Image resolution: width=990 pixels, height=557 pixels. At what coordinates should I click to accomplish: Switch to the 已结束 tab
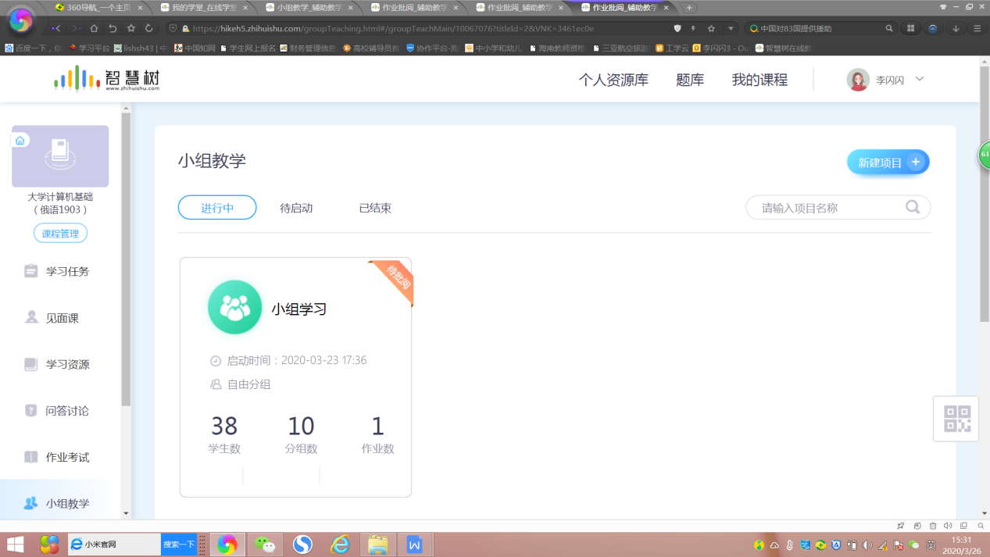[375, 208]
